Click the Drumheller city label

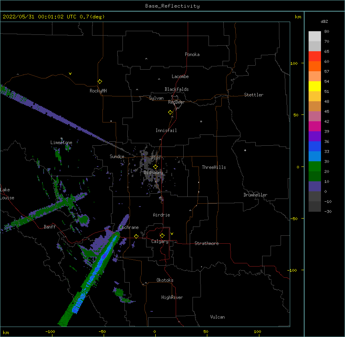coord(255,195)
